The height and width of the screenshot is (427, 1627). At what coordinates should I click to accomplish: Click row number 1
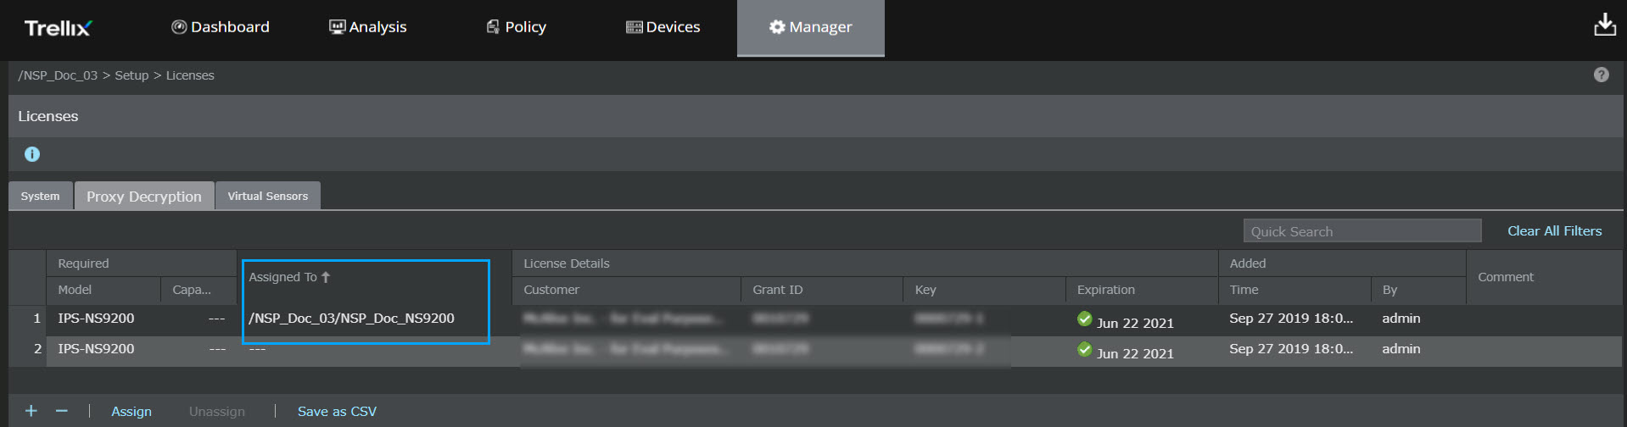click(36, 319)
